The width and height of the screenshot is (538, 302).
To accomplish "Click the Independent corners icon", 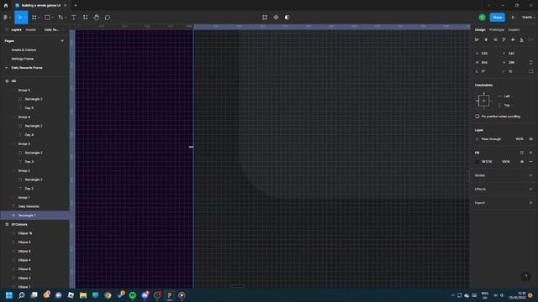I will (x=530, y=71).
